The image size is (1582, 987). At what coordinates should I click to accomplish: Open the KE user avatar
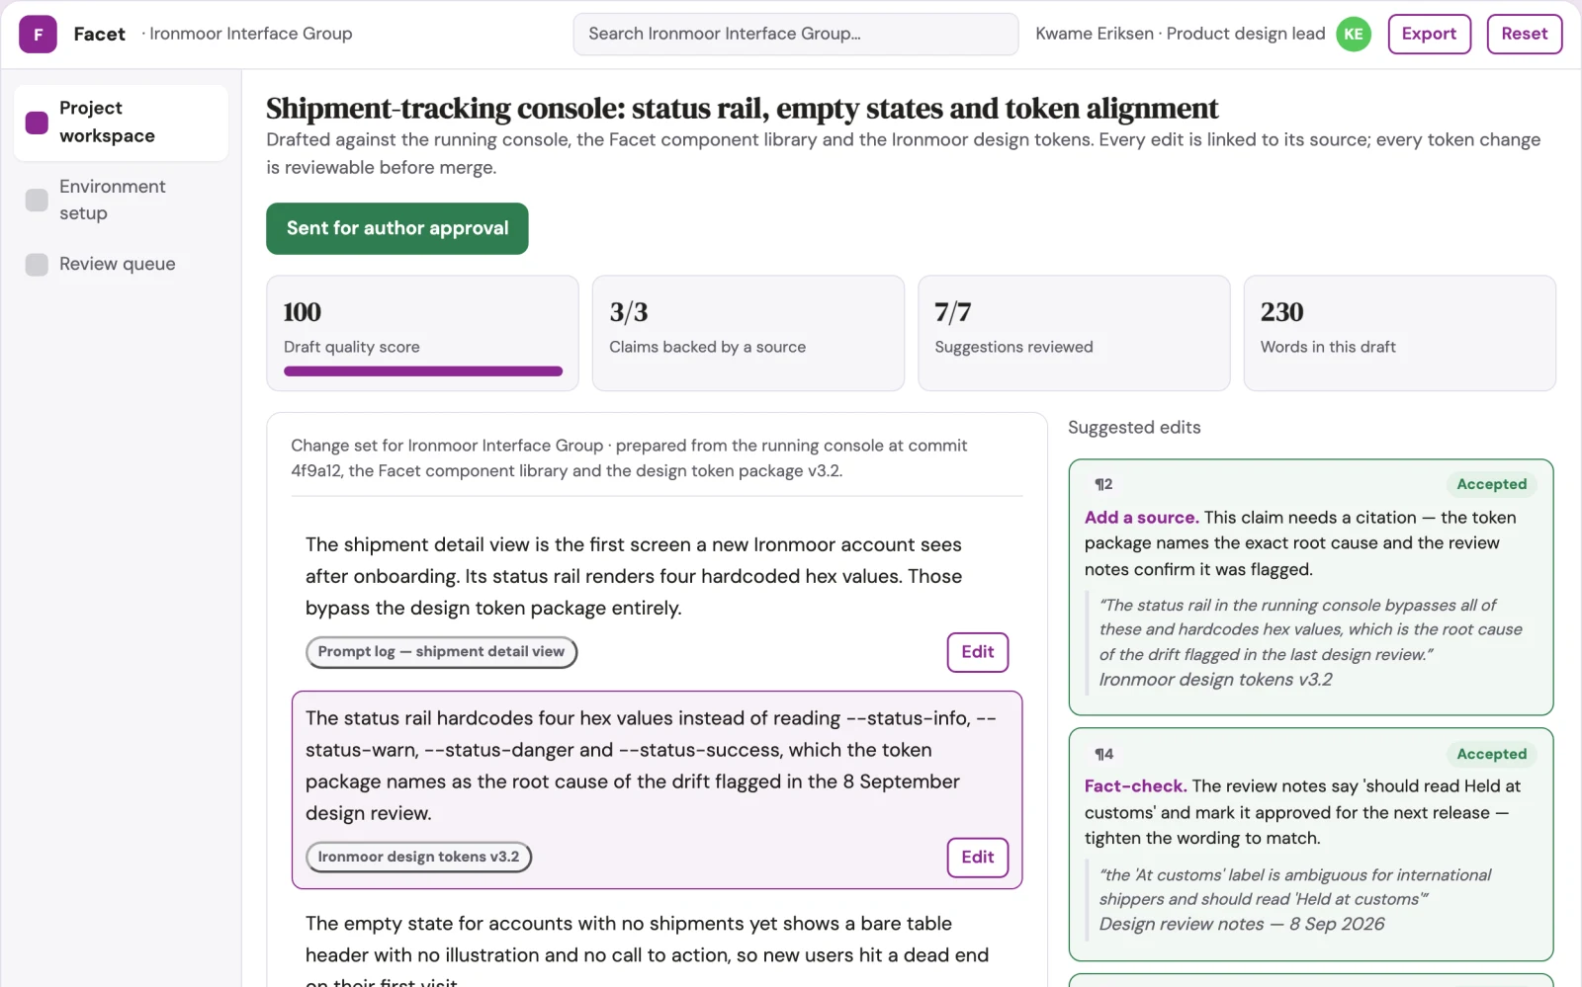coord(1354,34)
